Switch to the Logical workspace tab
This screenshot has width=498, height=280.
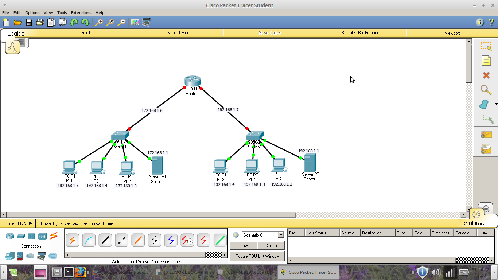(16, 33)
